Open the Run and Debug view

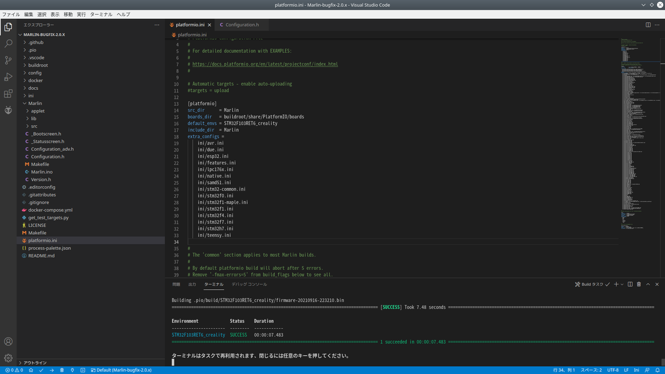(8, 77)
